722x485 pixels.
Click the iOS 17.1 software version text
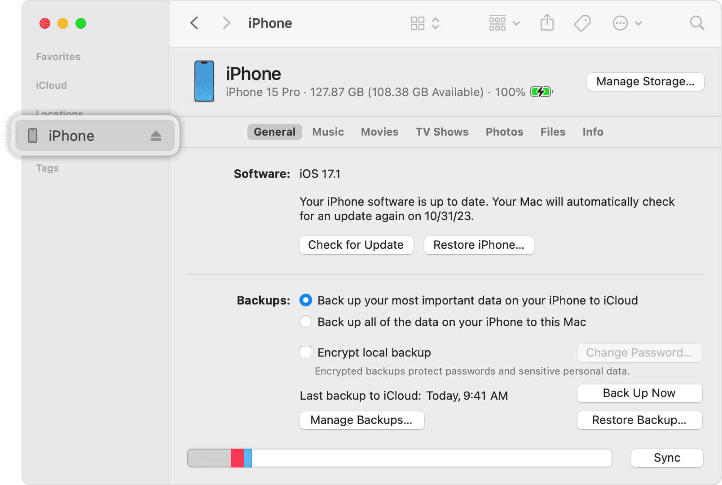[x=320, y=174]
